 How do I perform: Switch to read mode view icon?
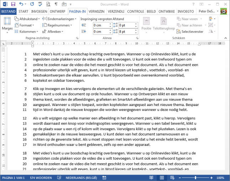pos(151,178)
